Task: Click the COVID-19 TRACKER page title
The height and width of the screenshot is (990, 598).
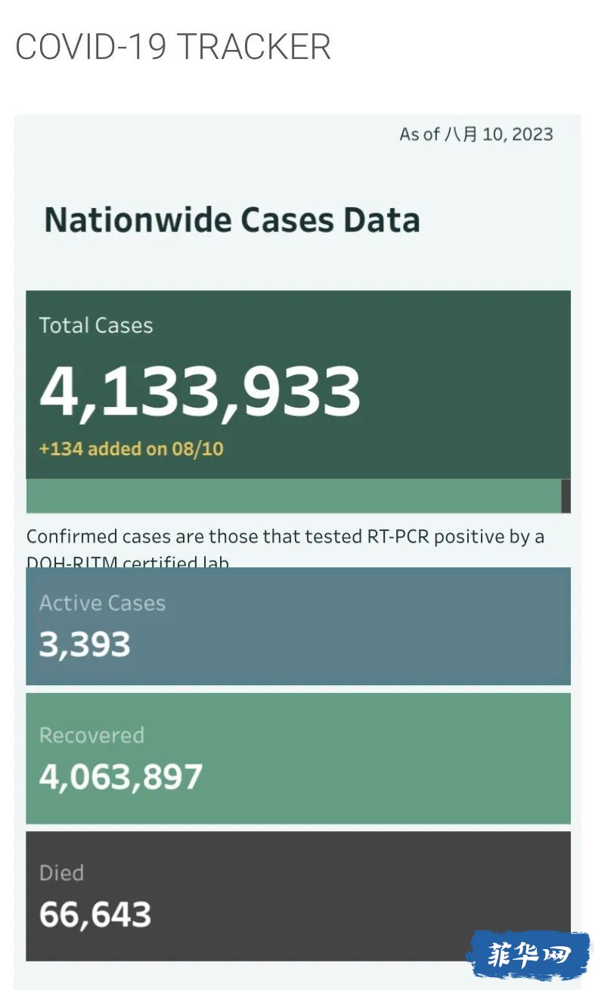Action: point(173,47)
